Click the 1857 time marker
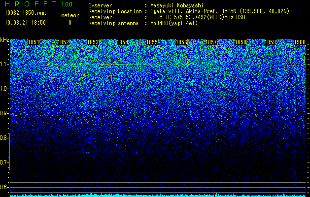 (211, 42)
